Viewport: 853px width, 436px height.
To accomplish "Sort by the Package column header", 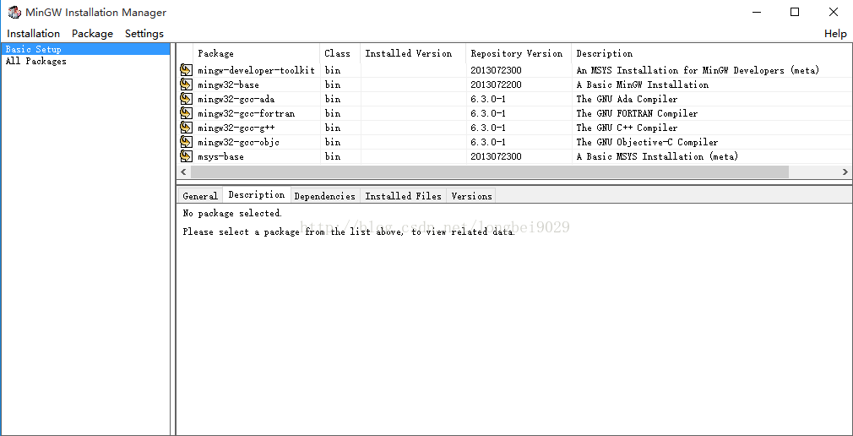I will (256, 53).
